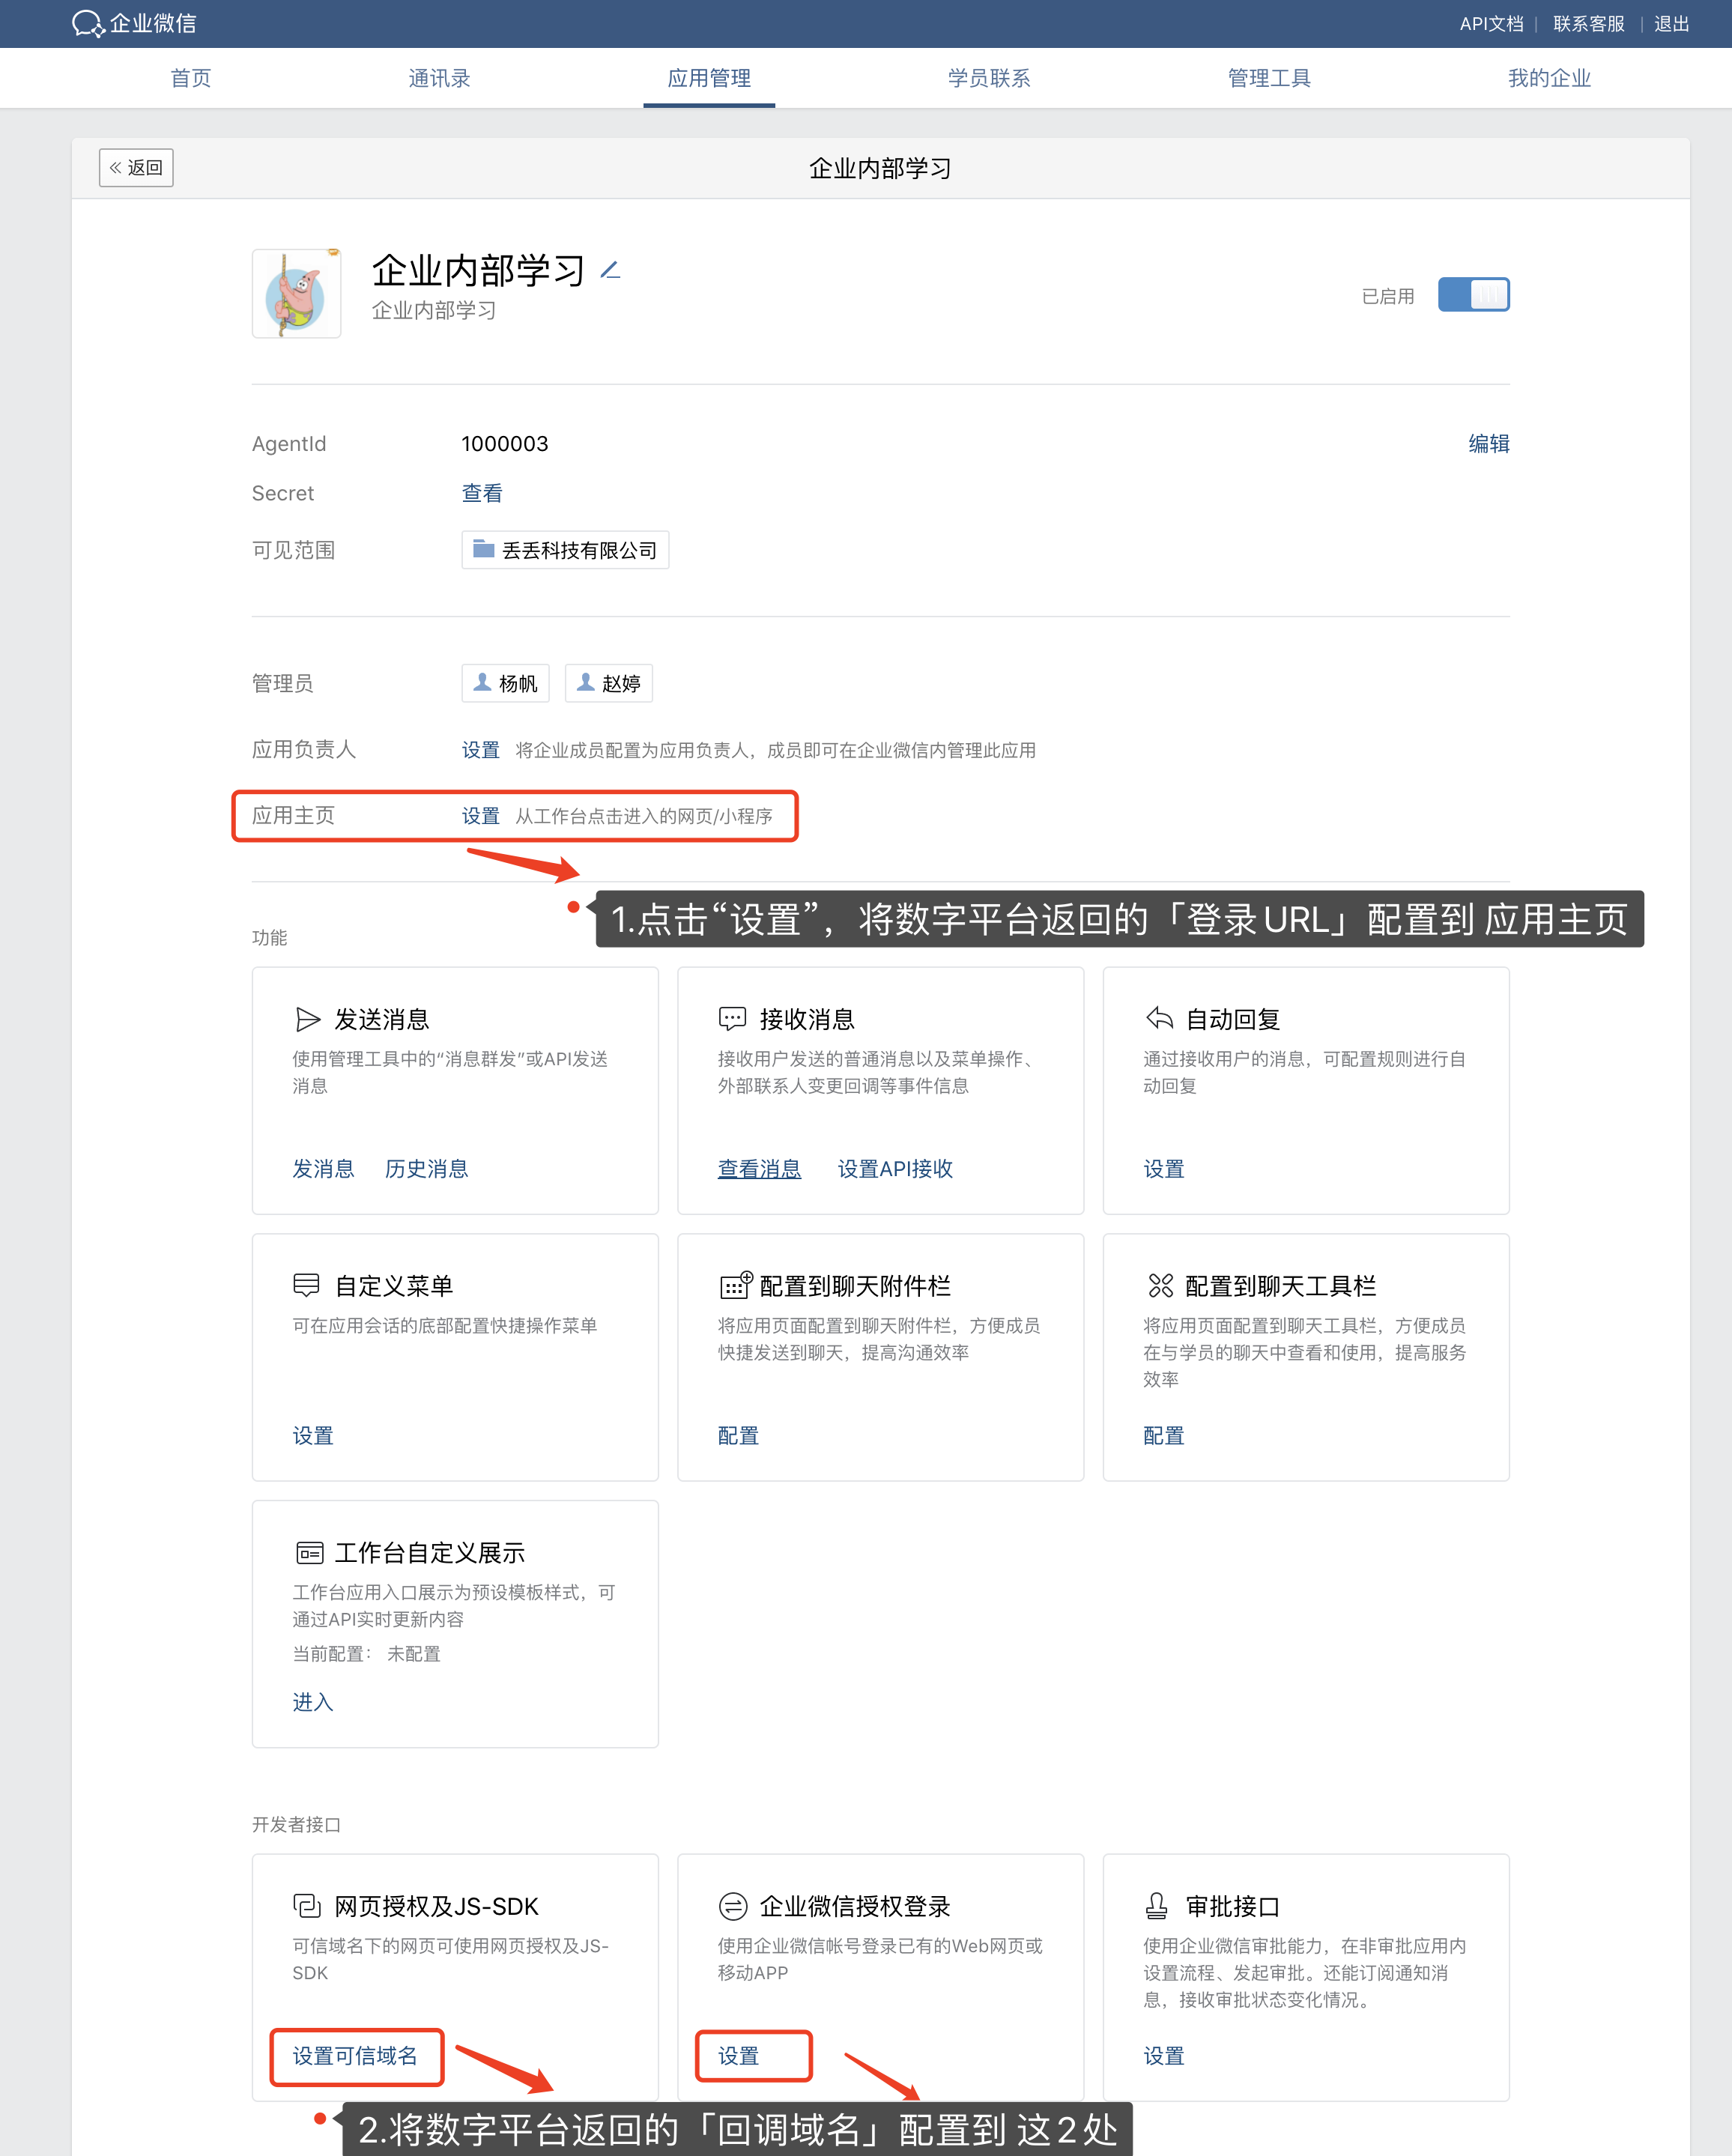Click the 审批接口 stamp icon
1732x2156 pixels.
1157,1906
